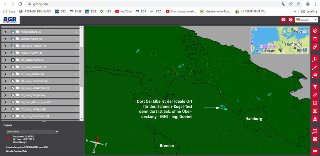This screenshot has height=156, width=320.
Task: Toggle the Niedersachsen layer checkbox
Action: [x=13, y=32]
